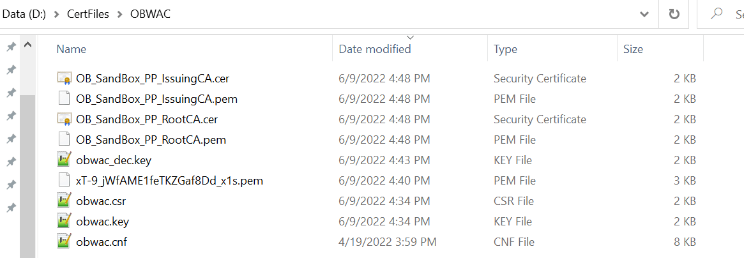744x258 pixels.
Task: Click the search magnifier icon
Action: click(717, 13)
